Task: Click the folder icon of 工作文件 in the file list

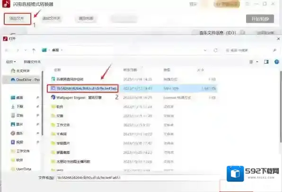Action: pos(53,125)
